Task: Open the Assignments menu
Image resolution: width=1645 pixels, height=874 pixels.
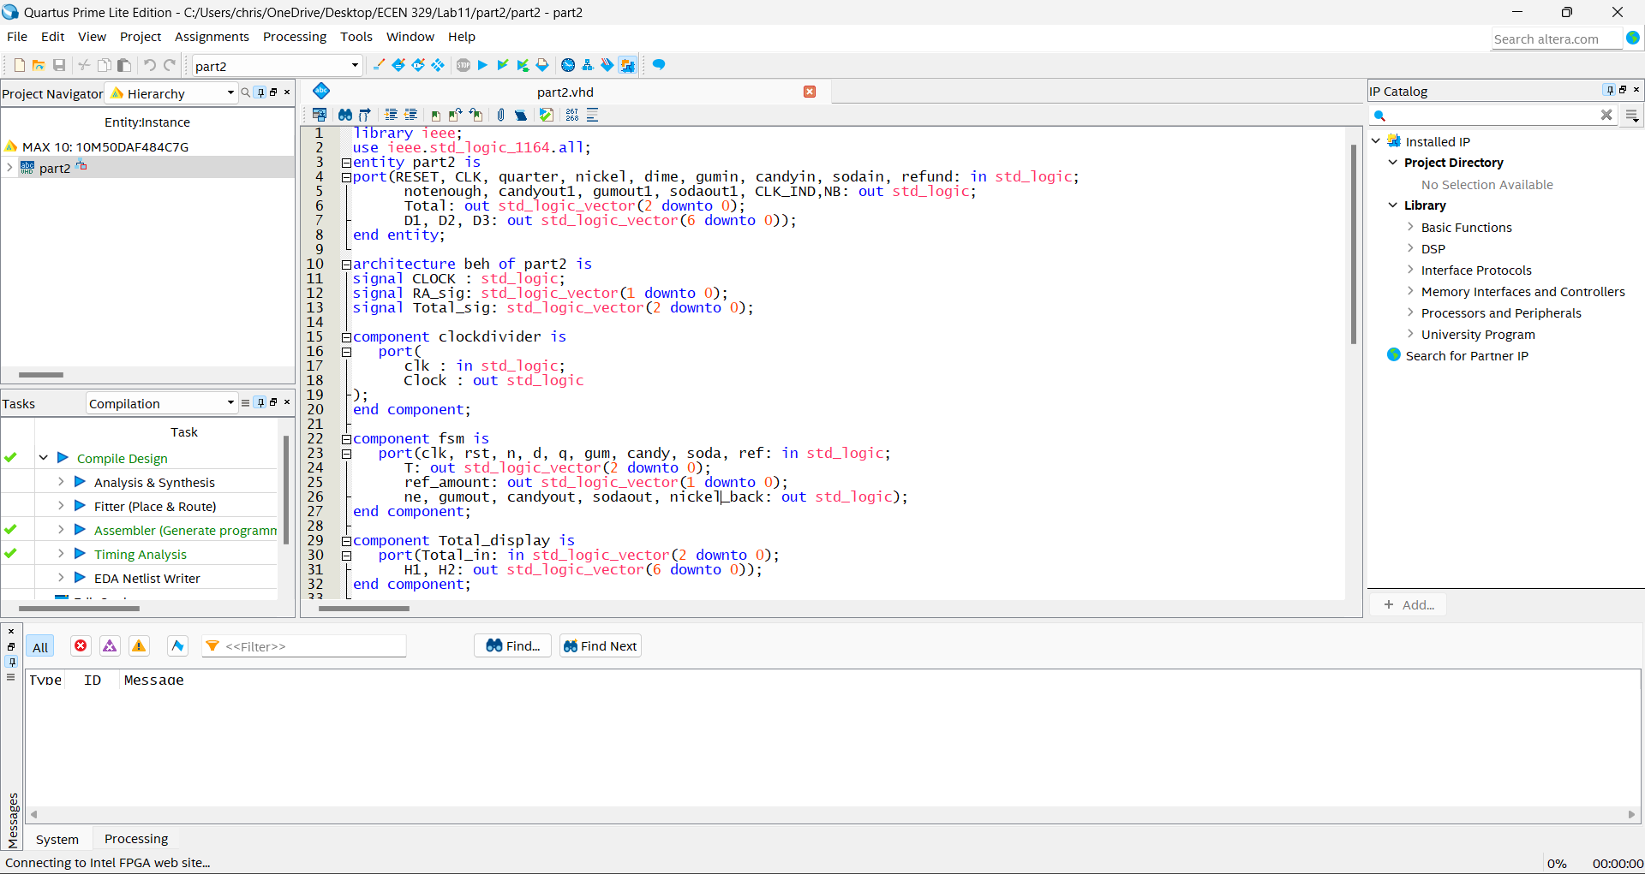Action: click(212, 37)
